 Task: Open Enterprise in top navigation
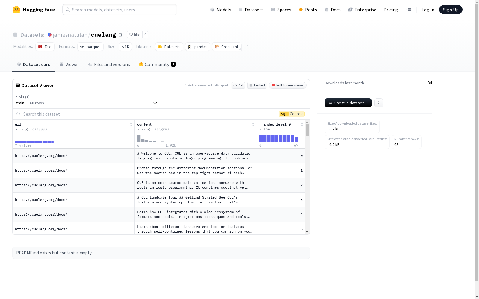[362, 10]
